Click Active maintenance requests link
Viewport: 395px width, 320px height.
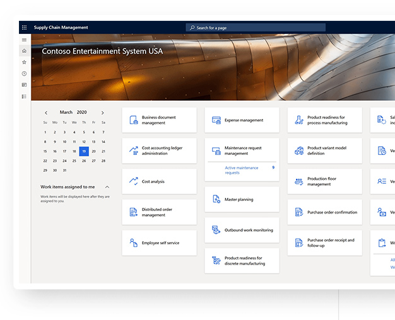241,170
